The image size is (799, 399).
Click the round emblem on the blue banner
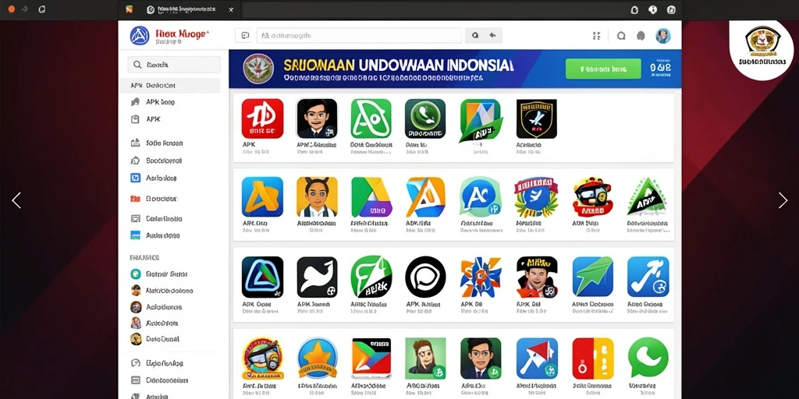[x=258, y=69]
